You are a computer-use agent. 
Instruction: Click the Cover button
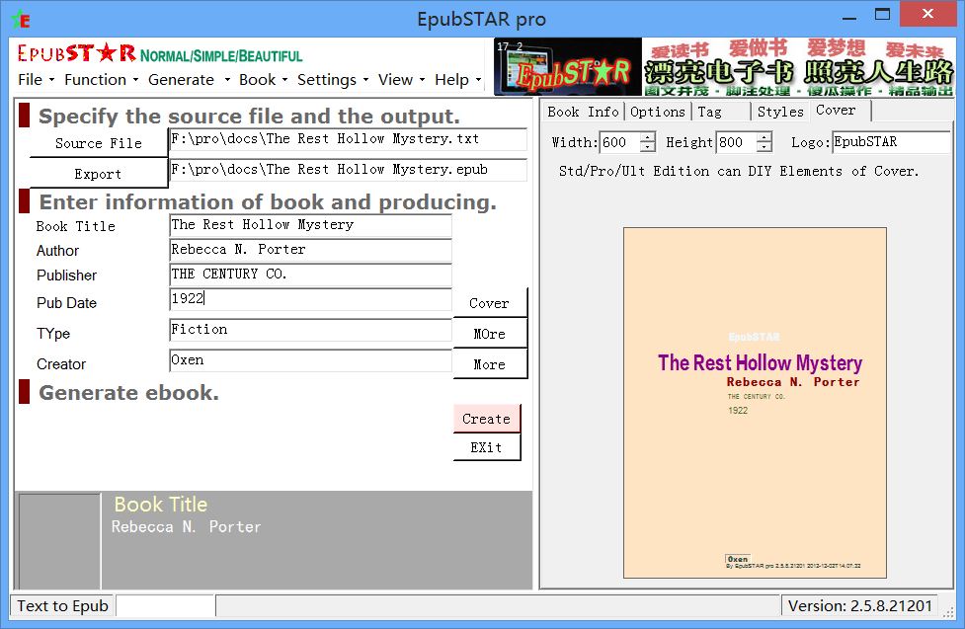point(490,303)
